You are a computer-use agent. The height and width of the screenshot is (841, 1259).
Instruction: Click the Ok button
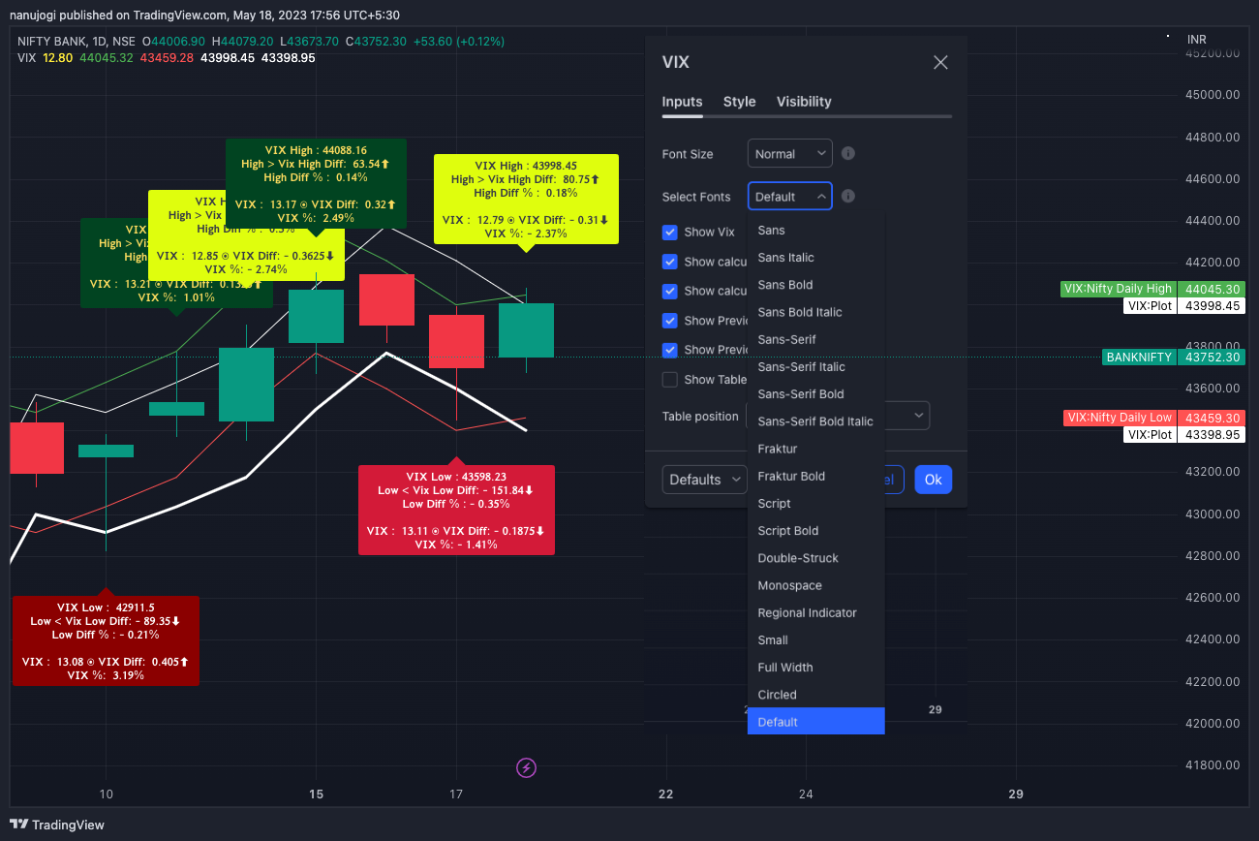(933, 480)
